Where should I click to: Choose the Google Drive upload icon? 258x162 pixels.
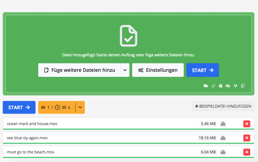coord(221,86)
